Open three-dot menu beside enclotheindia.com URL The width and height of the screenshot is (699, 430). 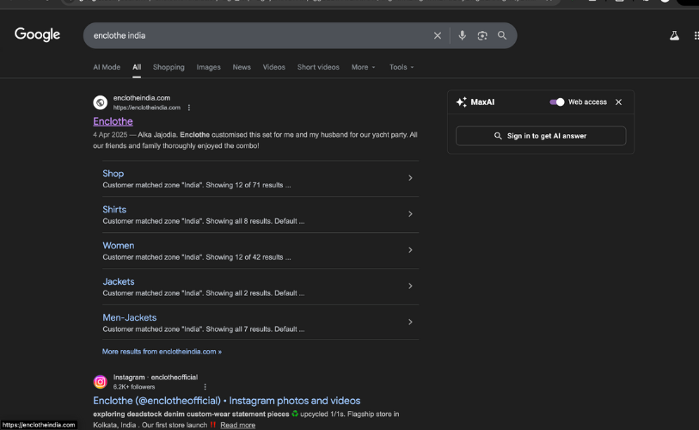[x=189, y=107]
